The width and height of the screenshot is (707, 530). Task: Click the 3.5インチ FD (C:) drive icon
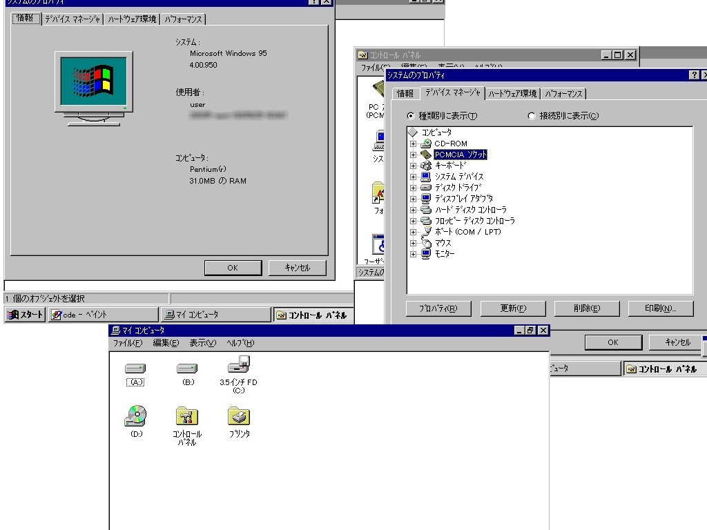point(239,364)
